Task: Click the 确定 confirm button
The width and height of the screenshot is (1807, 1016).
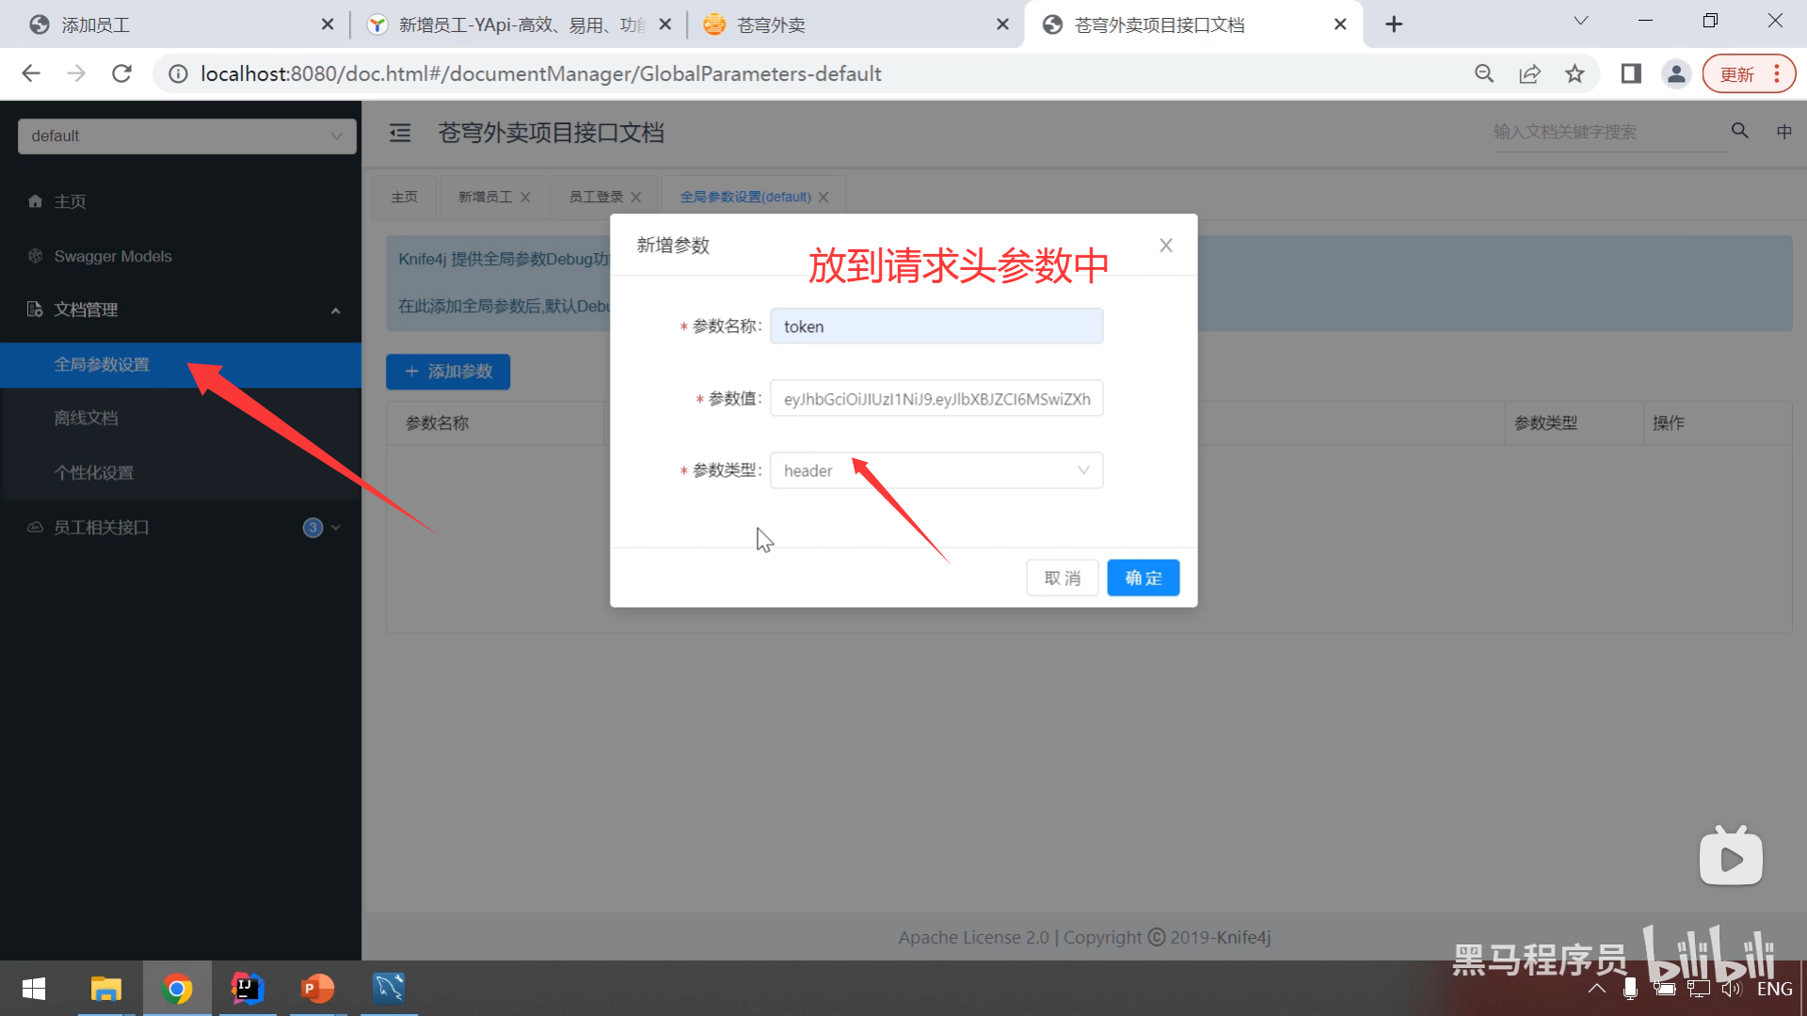Action: [1143, 577]
